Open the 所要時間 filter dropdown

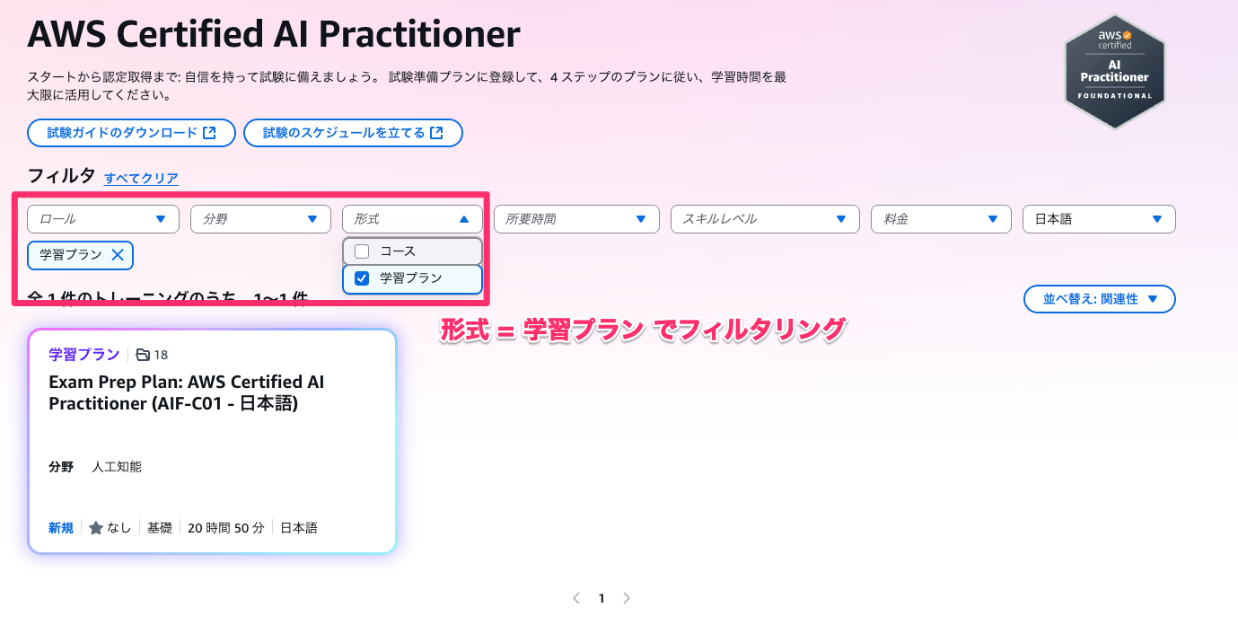[576, 219]
